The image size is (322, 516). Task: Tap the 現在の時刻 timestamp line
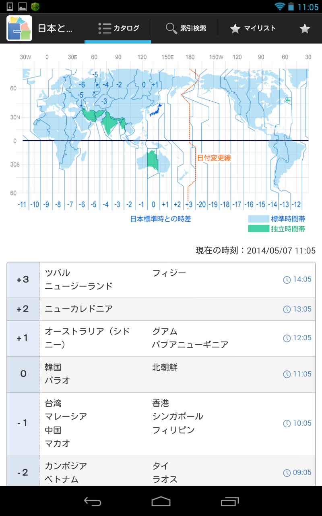(256, 250)
